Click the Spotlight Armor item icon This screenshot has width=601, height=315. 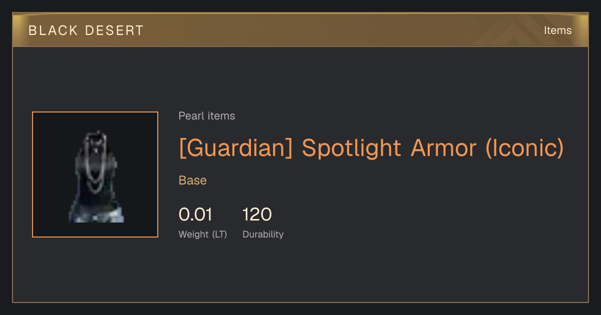click(95, 174)
